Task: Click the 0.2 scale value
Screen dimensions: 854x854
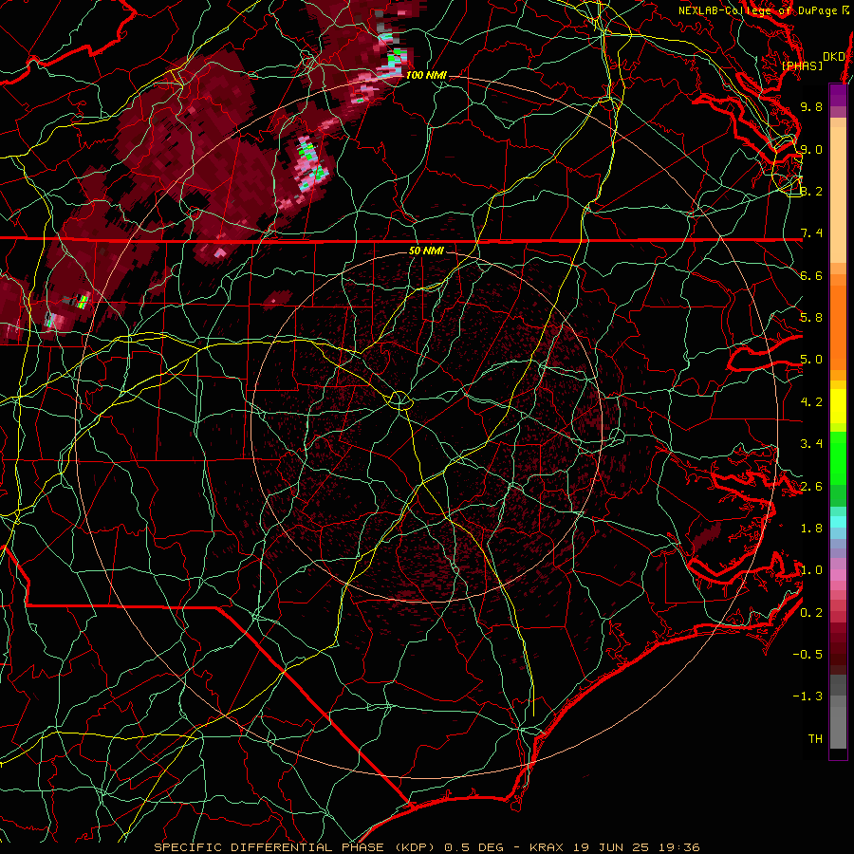Action: (811, 613)
